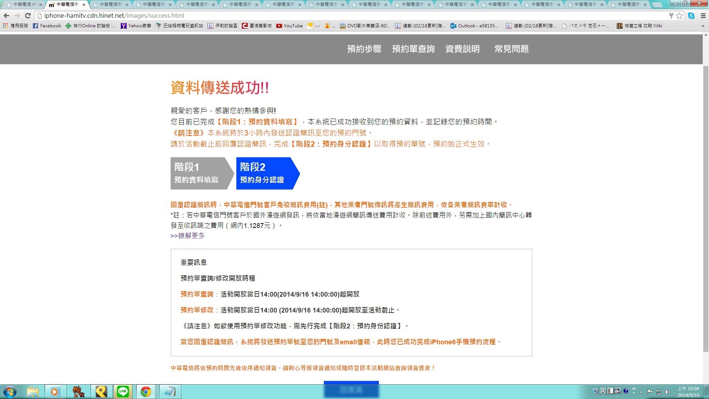Open the notepad-style taskbar app

click(x=170, y=392)
